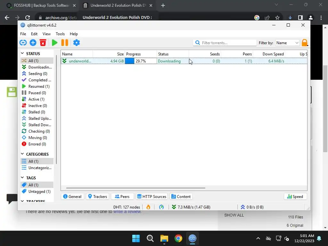
Task: Click the orange lock UI icon
Action: coord(305,43)
